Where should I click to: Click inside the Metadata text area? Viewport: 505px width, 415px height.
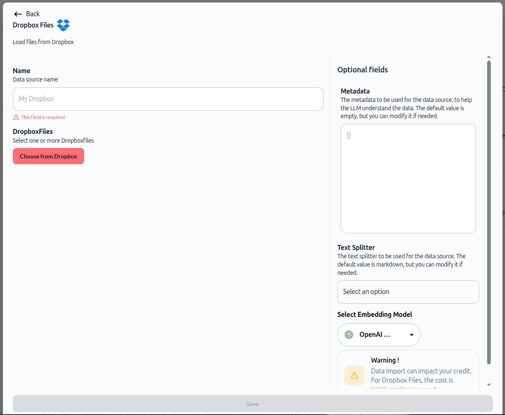408,178
